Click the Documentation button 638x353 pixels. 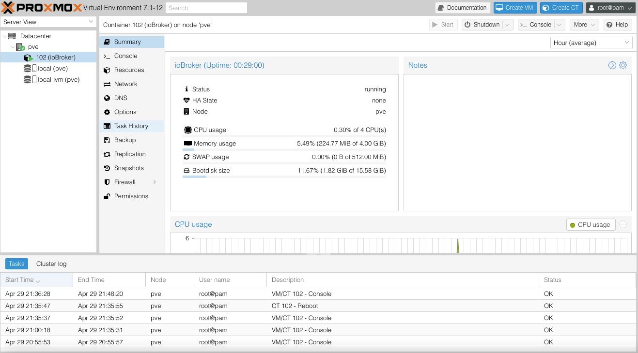(x=462, y=8)
